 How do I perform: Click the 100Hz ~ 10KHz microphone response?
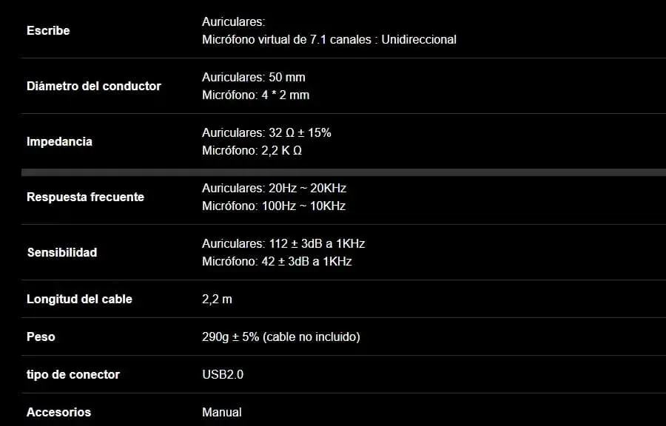click(274, 206)
